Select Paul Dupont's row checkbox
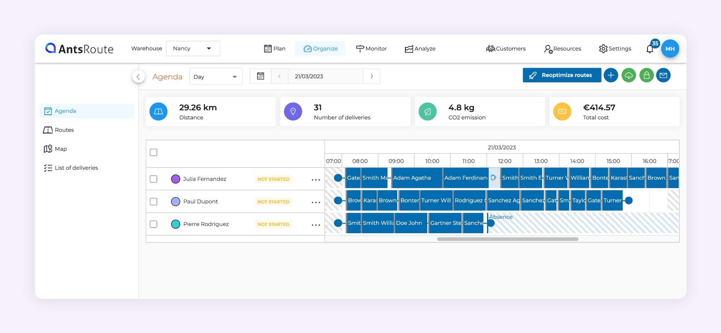The image size is (721, 333). (154, 202)
